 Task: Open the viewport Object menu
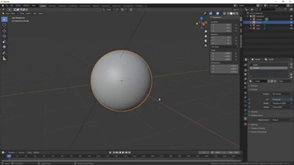41,13
